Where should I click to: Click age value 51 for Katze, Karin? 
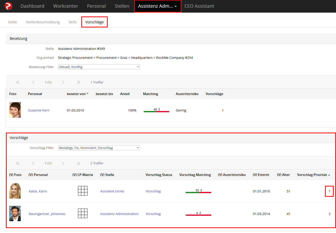[288, 191]
